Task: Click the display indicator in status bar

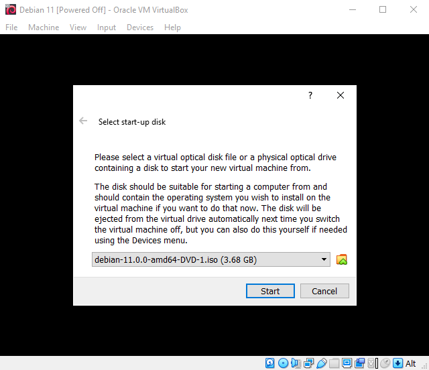Action: point(347,363)
